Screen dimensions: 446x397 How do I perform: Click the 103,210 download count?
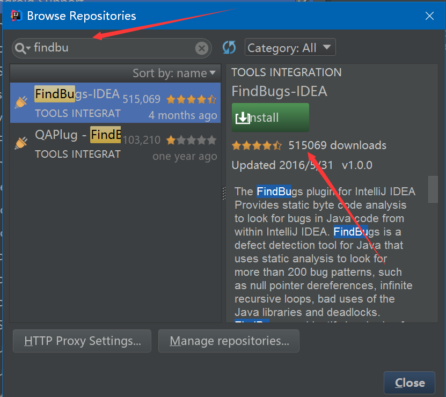click(142, 140)
